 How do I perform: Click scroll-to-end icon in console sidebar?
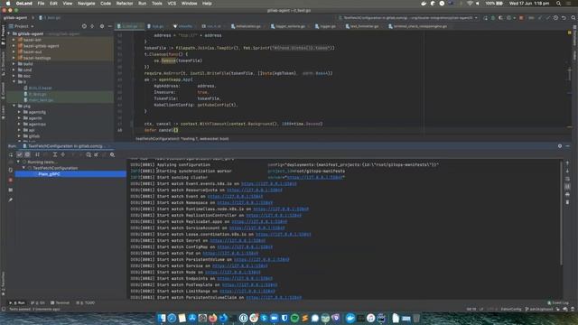pyautogui.click(x=567, y=187)
